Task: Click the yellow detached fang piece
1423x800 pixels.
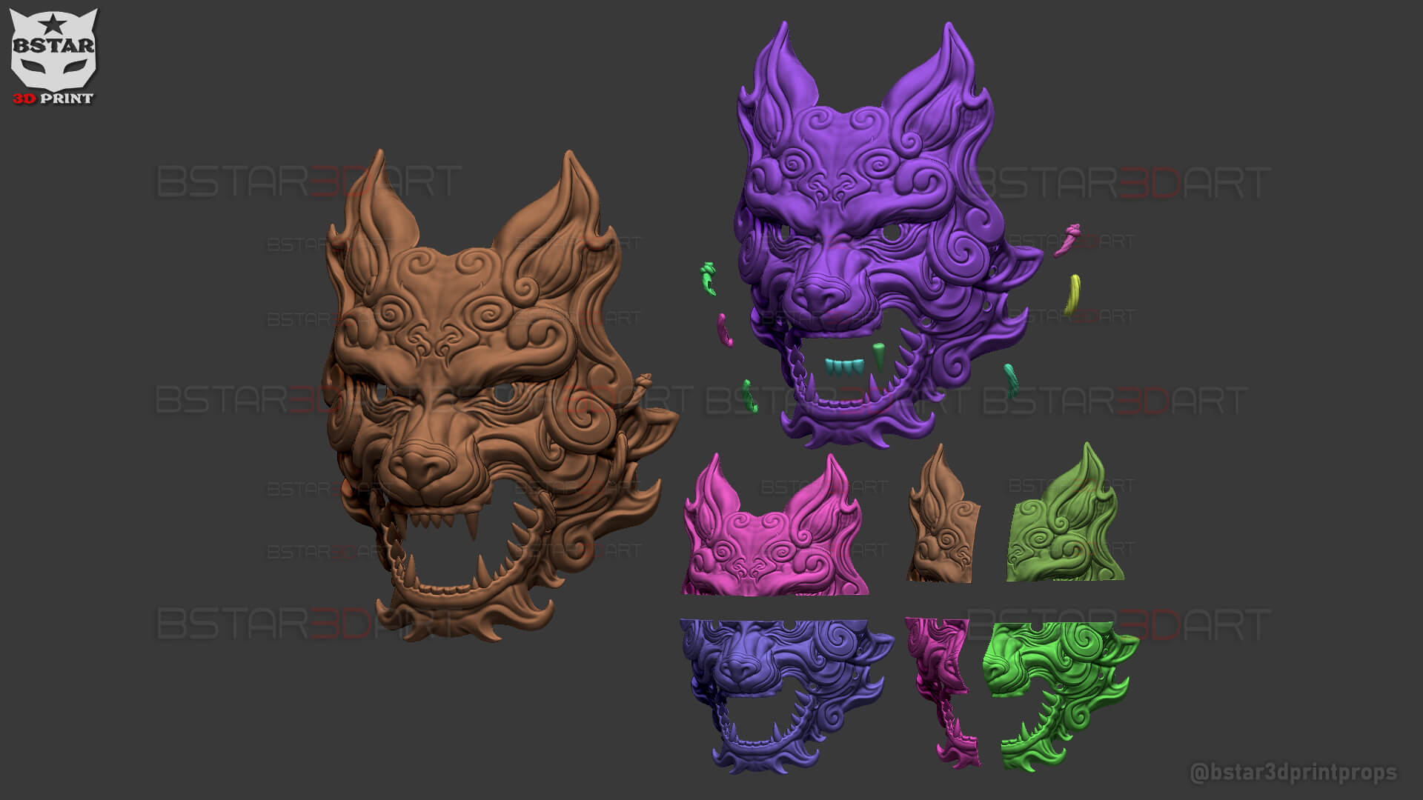Action: [1072, 294]
